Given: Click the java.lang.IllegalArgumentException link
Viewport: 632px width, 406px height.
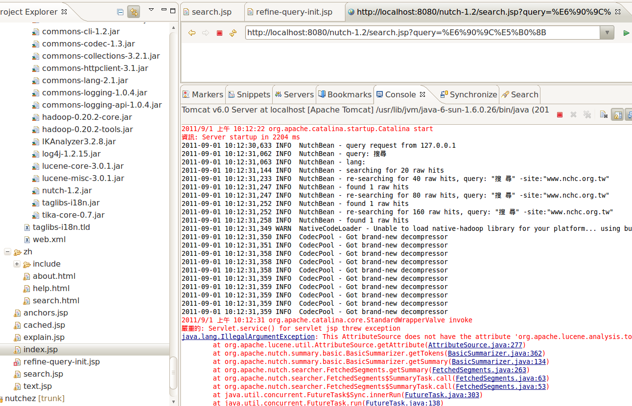Looking at the screenshot, I should [248, 337].
